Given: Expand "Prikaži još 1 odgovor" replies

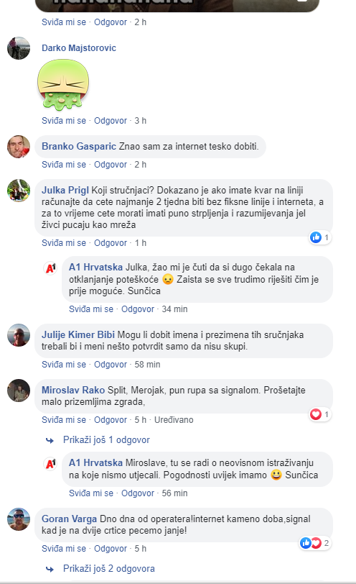Looking at the screenshot, I should pos(106,440).
